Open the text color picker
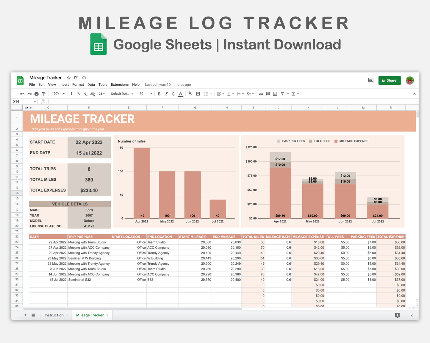Image resolution: width=430 pixels, height=343 pixels. [x=180, y=93]
